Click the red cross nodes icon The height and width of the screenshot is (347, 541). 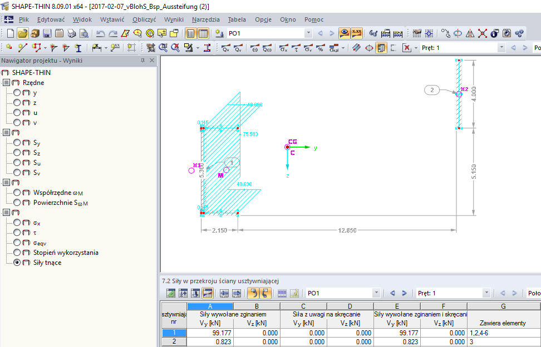[482, 33]
